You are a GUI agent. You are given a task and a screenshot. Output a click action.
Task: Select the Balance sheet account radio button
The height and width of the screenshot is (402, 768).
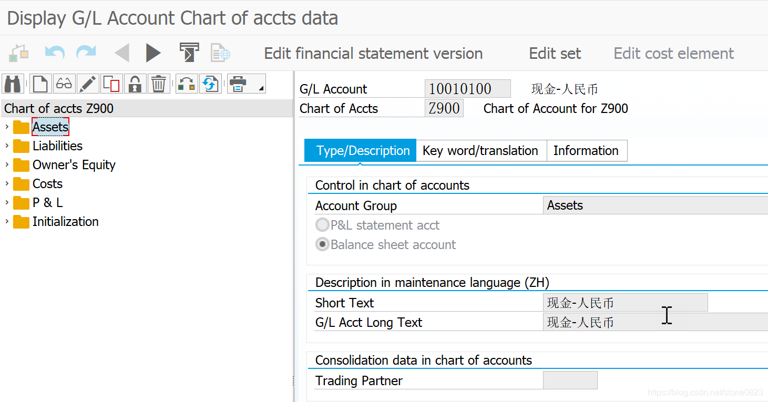pyautogui.click(x=322, y=245)
